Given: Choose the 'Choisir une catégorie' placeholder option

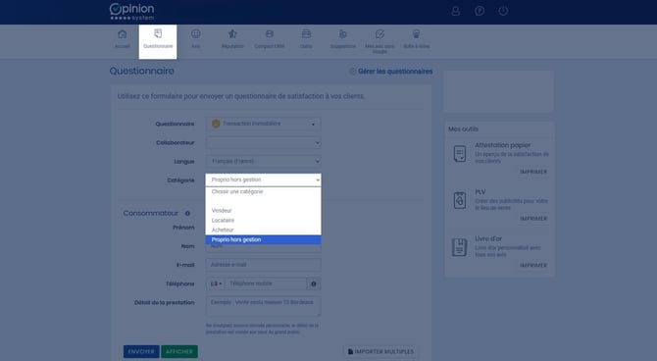Looking at the screenshot, I should (x=263, y=191).
